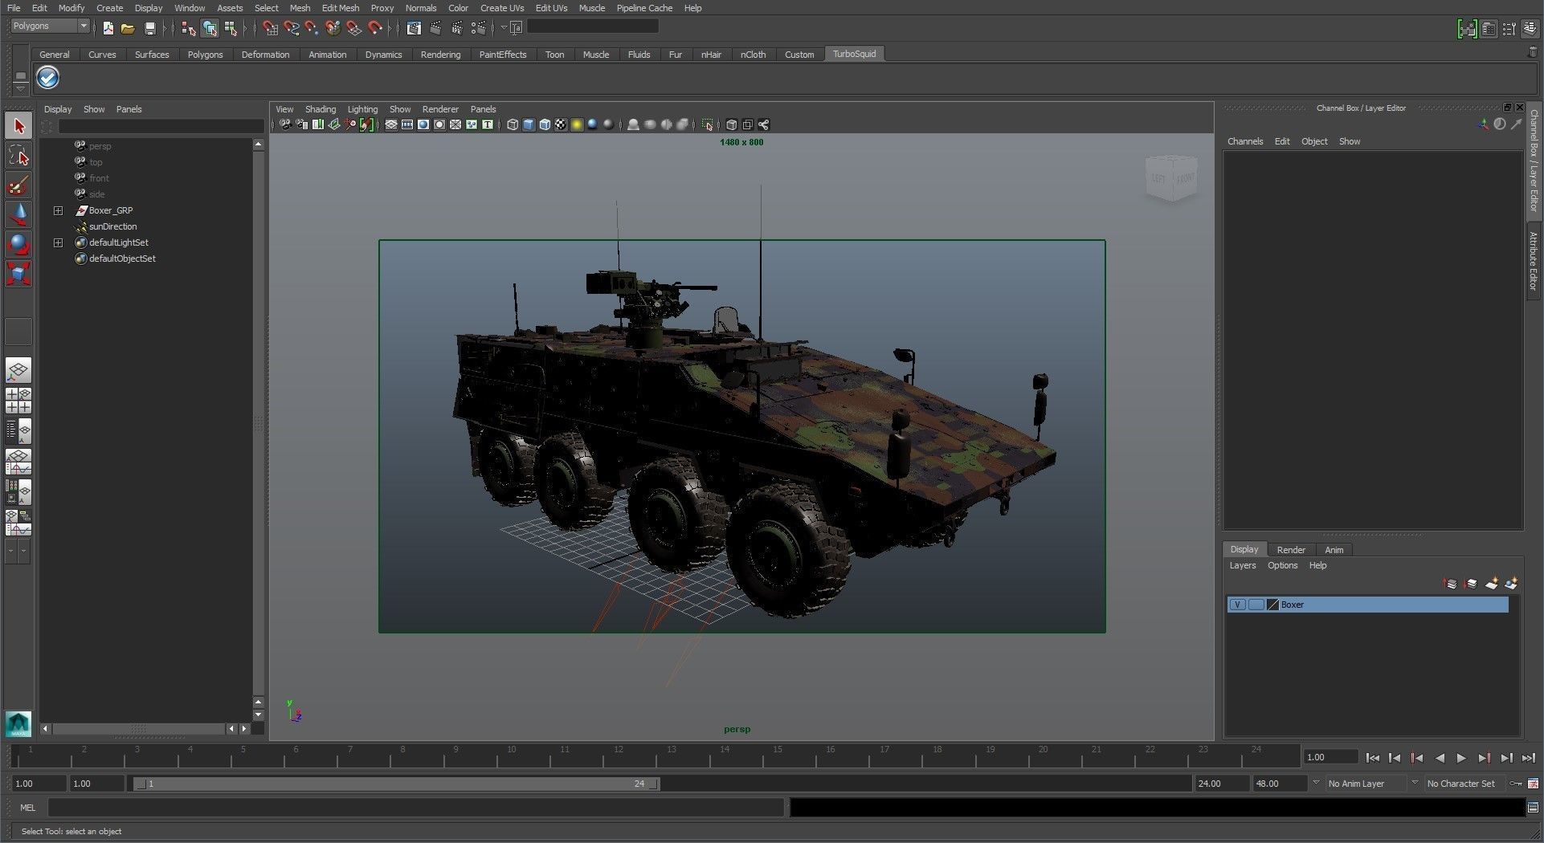1544x843 pixels.
Task: Open the Script Editor icon
Action: point(1533,808)
